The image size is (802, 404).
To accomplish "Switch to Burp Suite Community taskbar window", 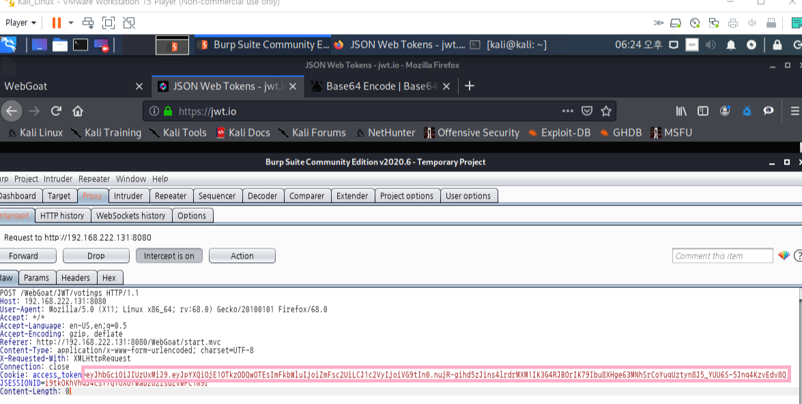I will [x=264, y=45].
